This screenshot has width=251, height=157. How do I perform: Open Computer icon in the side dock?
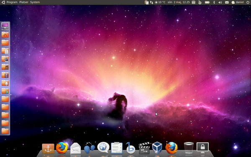point(5,26)
